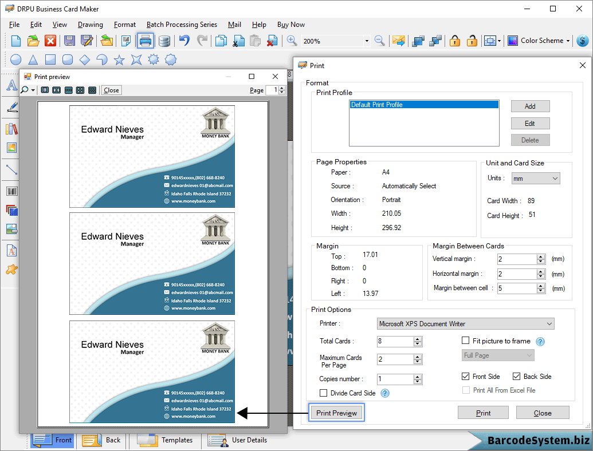Click the email envelope toolbar icon
The width and height of the screenshot is (593, 451).
(398, 41)
